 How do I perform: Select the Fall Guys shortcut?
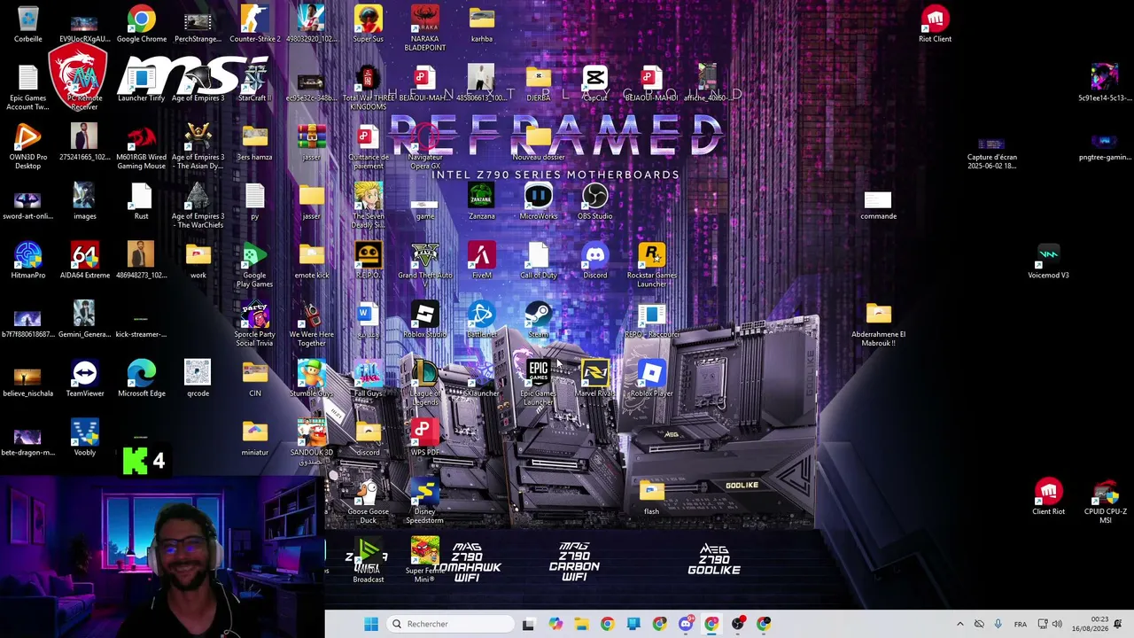pos(368,379)
